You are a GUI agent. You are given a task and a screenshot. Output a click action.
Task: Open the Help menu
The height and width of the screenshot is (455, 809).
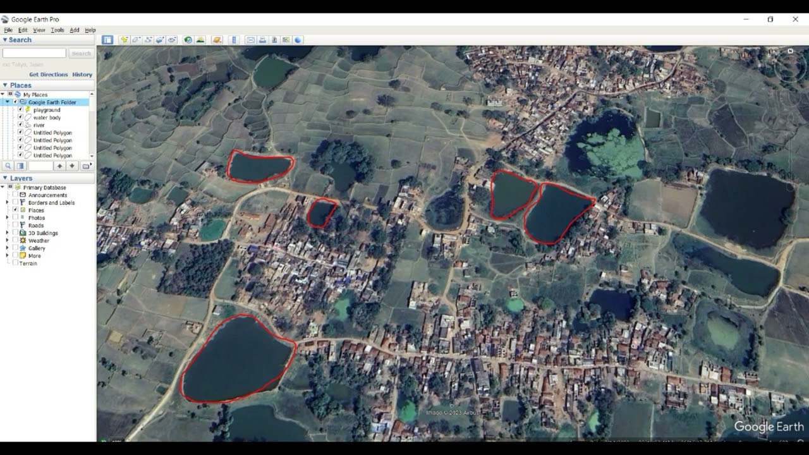coord(90,30)
